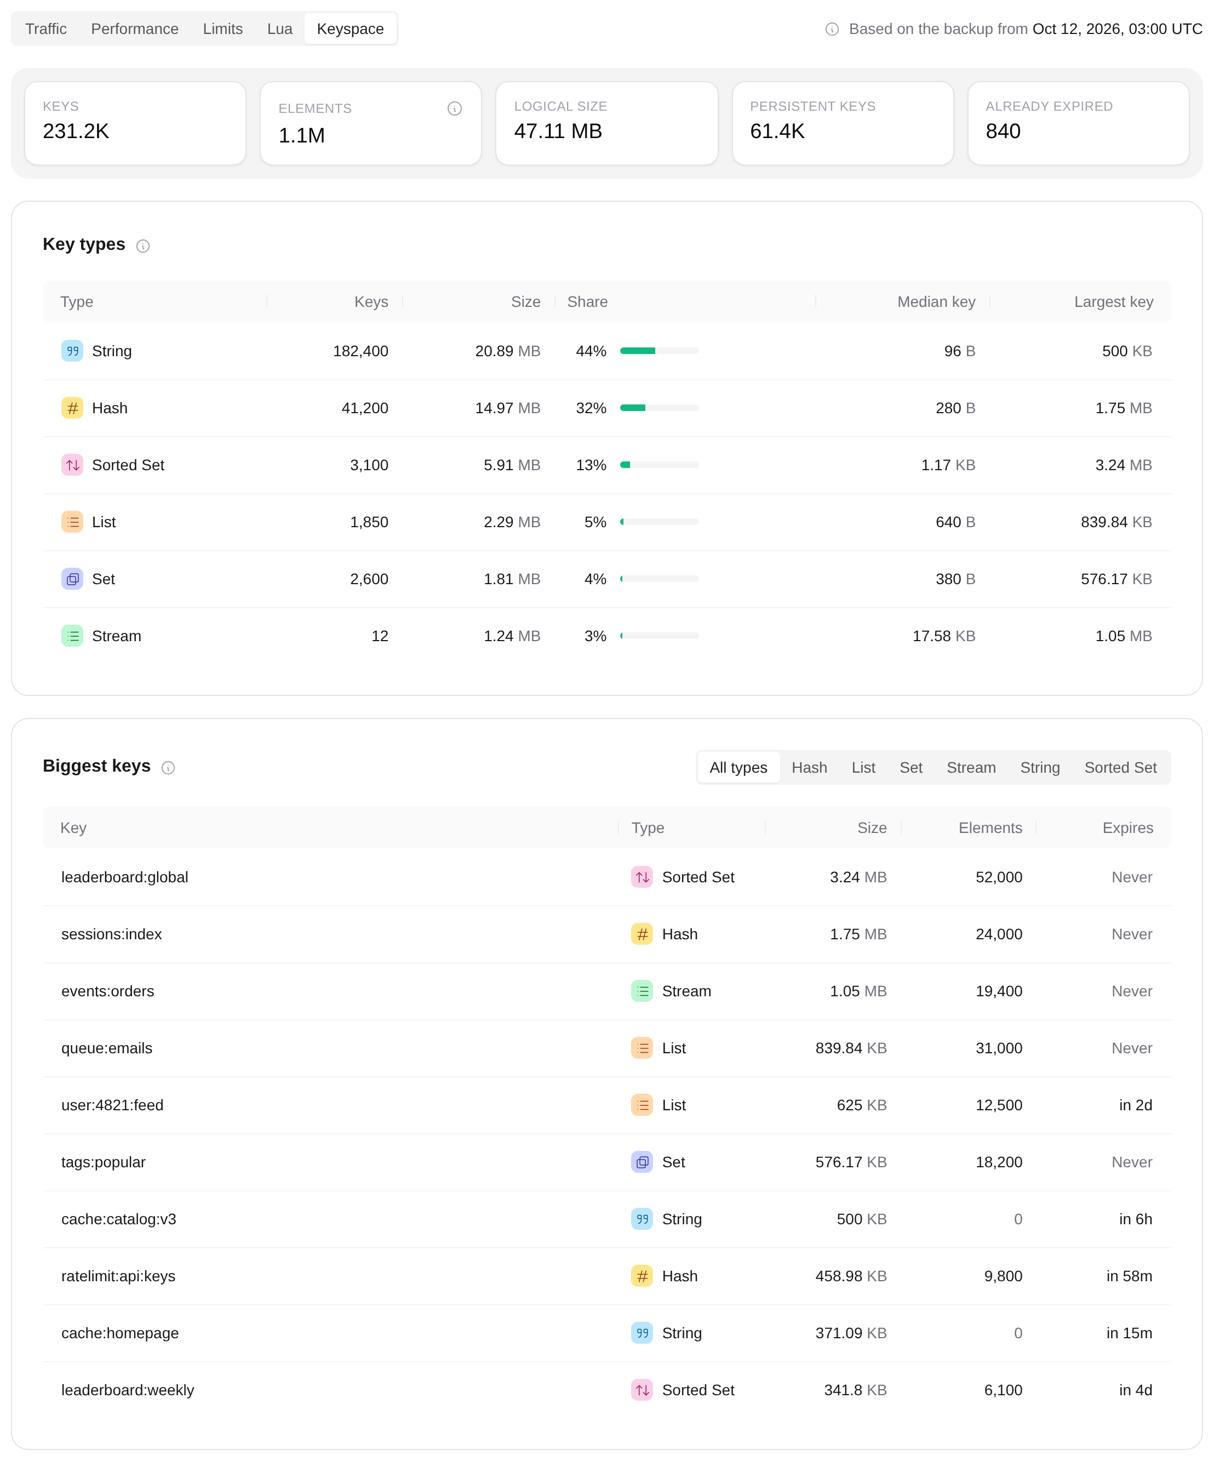Click the Hash type icon in Key types
Viewport: 1214px width, 1461px height.
pos(72,408)
